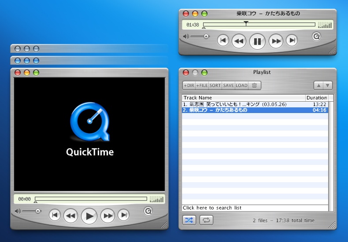Close the Playlist window with red button
The height and width of the screenshot is (242, 348).
(x=186, y=73)
